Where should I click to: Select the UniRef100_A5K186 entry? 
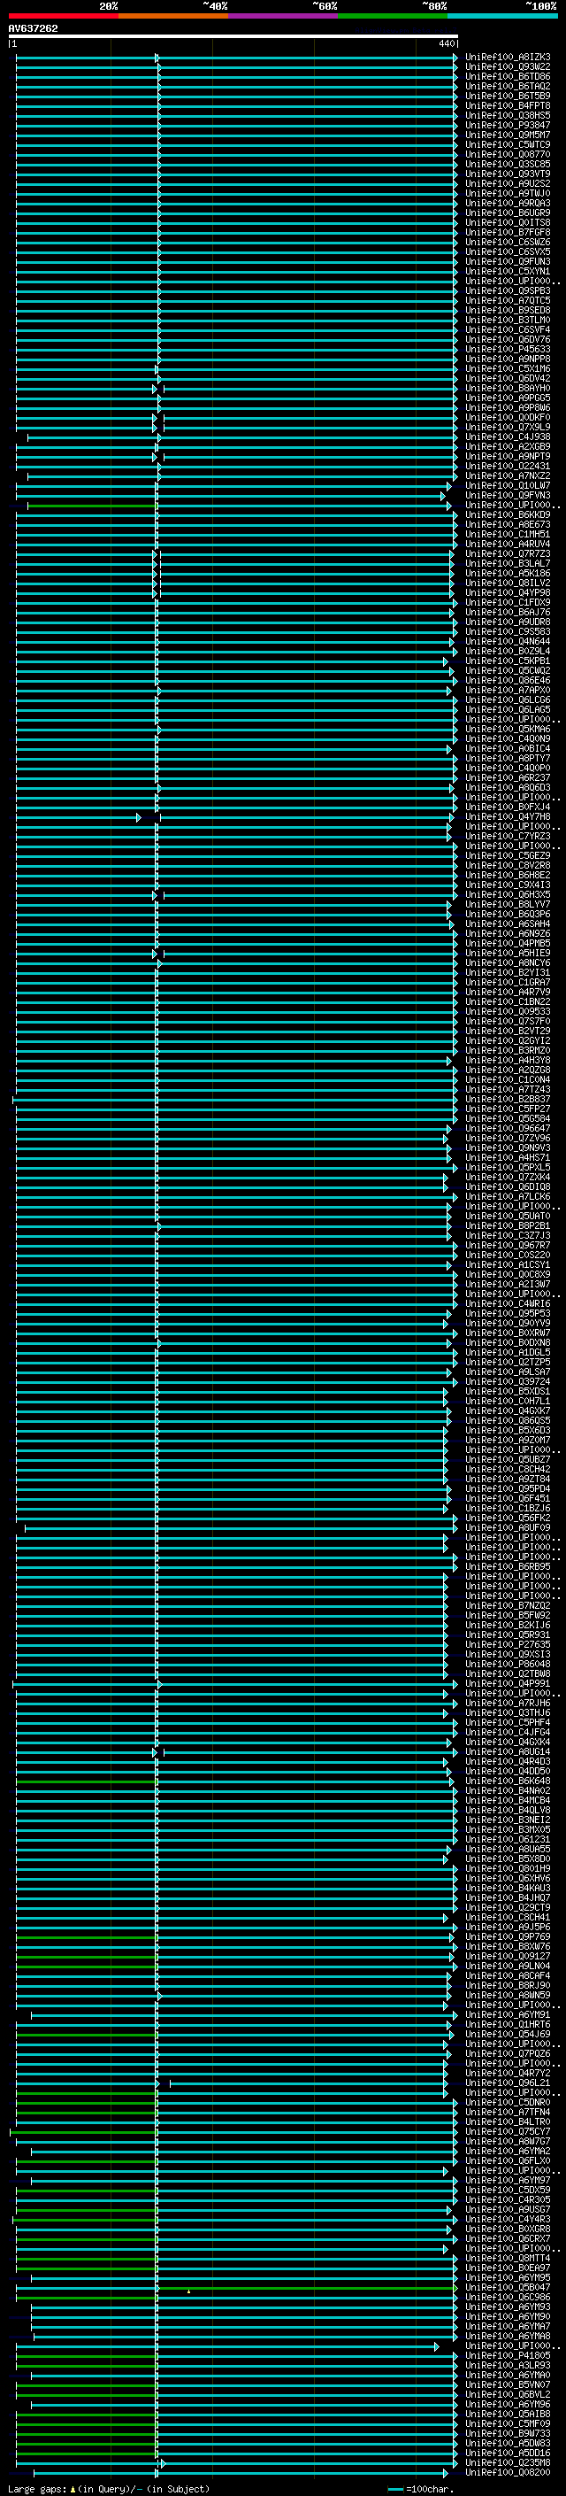(508, 574)
